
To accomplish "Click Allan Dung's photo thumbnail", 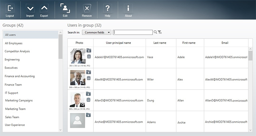I will click(78, 99).
